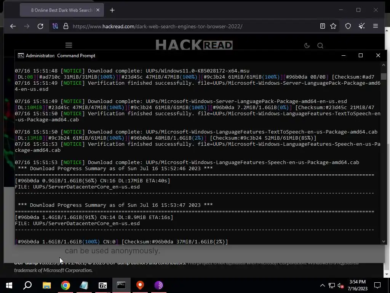Image resolution: width=390 pixels, height=293 pixels.
Task: Open the network tray icon
Action: tap(332, 285)
